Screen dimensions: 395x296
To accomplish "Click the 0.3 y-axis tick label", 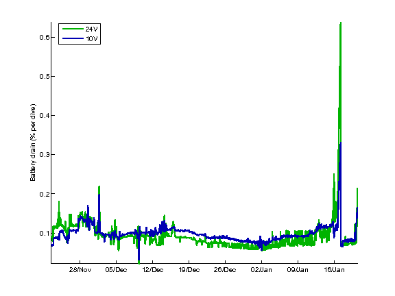I will 44,155.
